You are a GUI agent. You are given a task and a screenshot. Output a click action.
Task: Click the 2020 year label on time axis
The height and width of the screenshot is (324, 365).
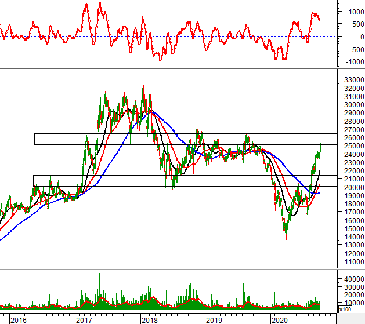coord(280,321)
